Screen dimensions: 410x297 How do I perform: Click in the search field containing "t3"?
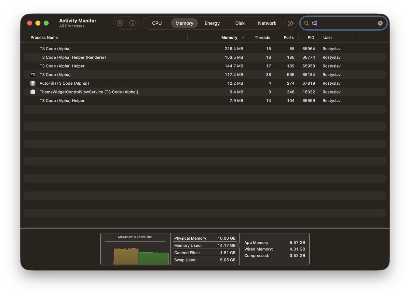pos(343,23)
